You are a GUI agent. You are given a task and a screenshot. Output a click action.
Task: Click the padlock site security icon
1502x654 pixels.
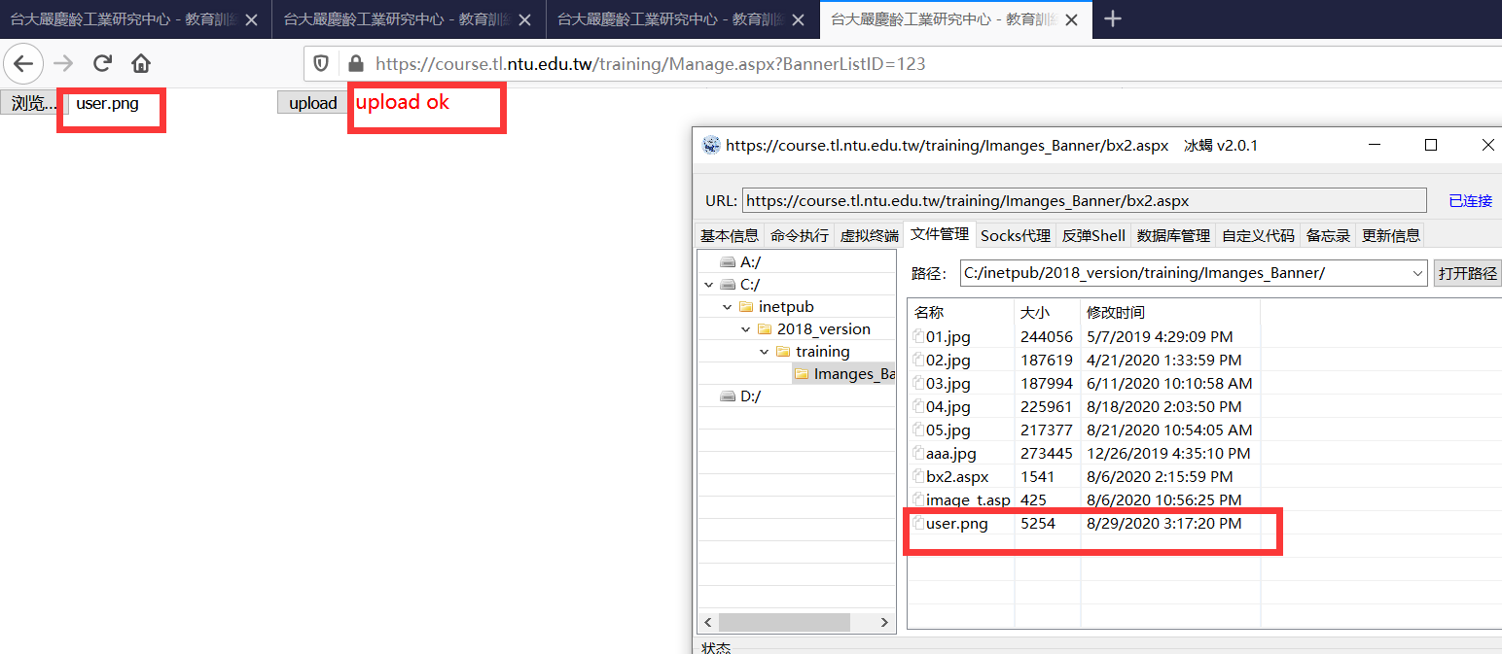356,64
